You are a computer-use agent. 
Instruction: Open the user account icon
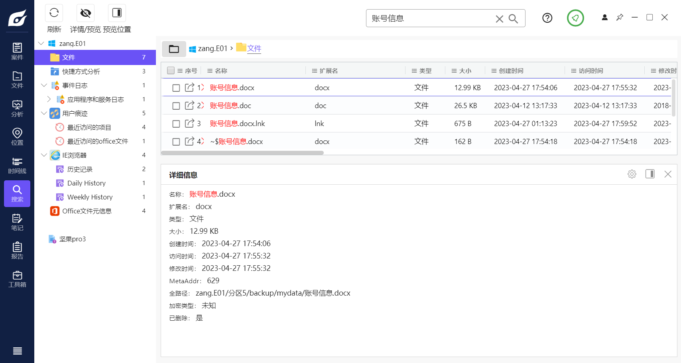[604, 18]
